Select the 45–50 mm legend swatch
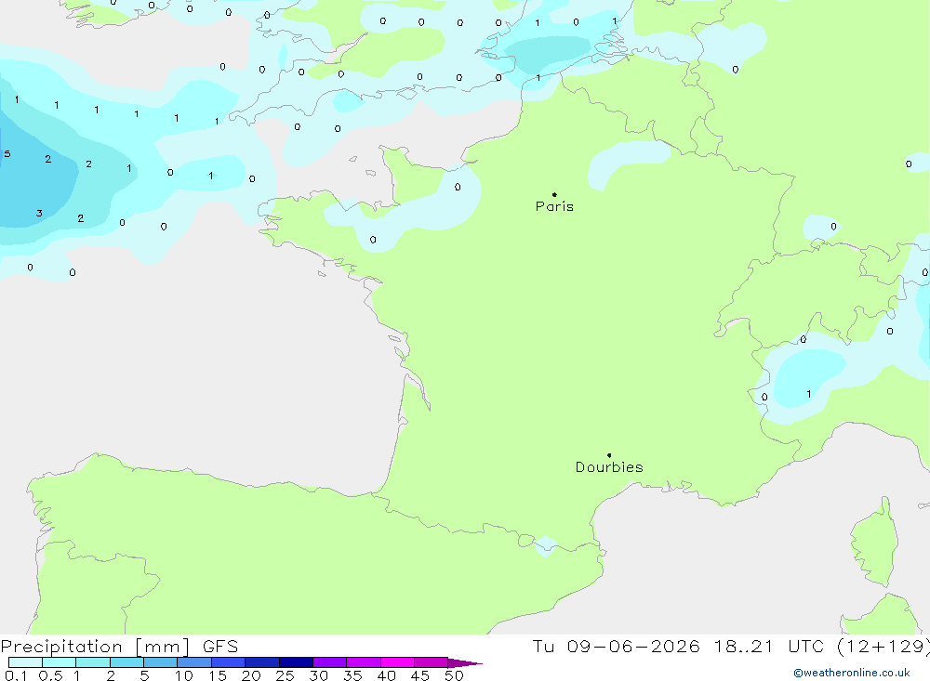This screenshot has width=930, height=681. 432,662
